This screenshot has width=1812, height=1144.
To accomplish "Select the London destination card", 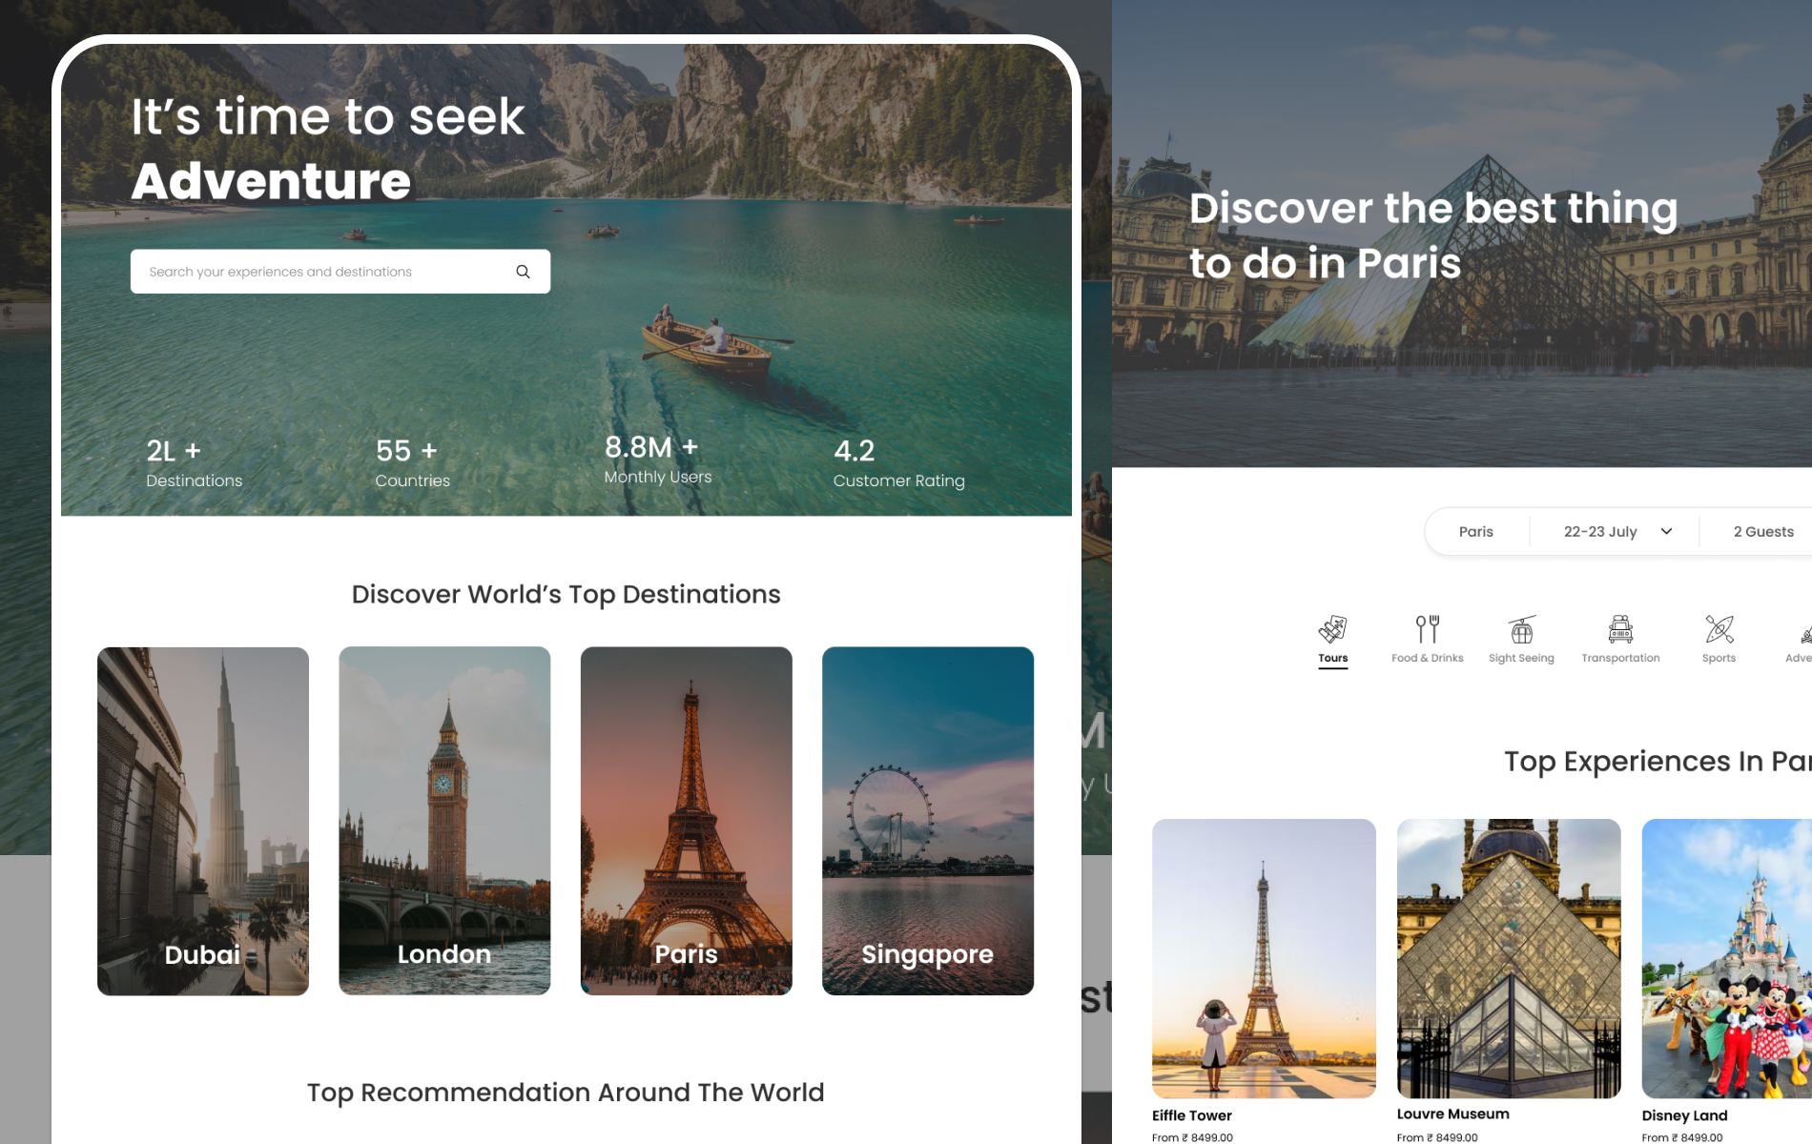I will 444,821.
